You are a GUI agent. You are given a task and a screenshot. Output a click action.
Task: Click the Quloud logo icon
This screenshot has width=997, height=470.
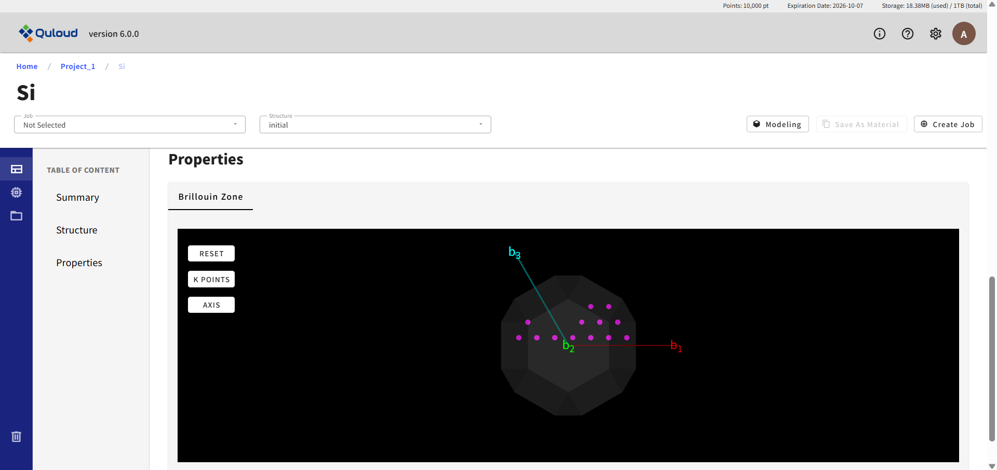[27, 33]
